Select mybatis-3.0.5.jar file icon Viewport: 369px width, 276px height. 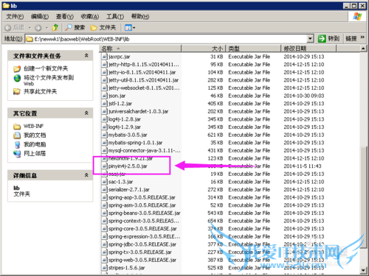pos(105,135)
